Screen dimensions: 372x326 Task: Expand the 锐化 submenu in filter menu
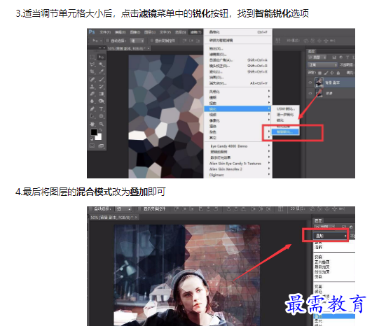237,108
